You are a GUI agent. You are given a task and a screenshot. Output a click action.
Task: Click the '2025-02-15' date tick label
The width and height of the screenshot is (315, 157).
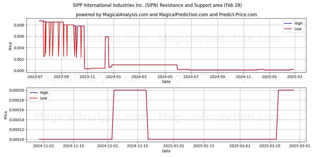click(270, 146)
